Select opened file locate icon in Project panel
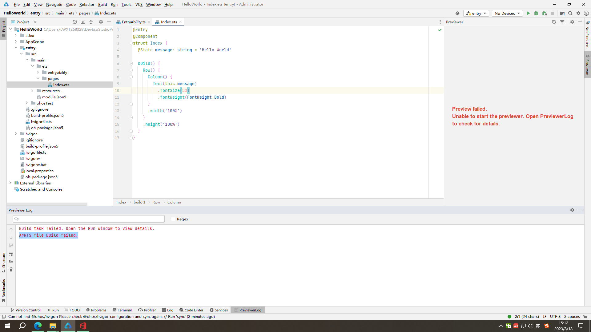591x332 pixels. (75, 22)
